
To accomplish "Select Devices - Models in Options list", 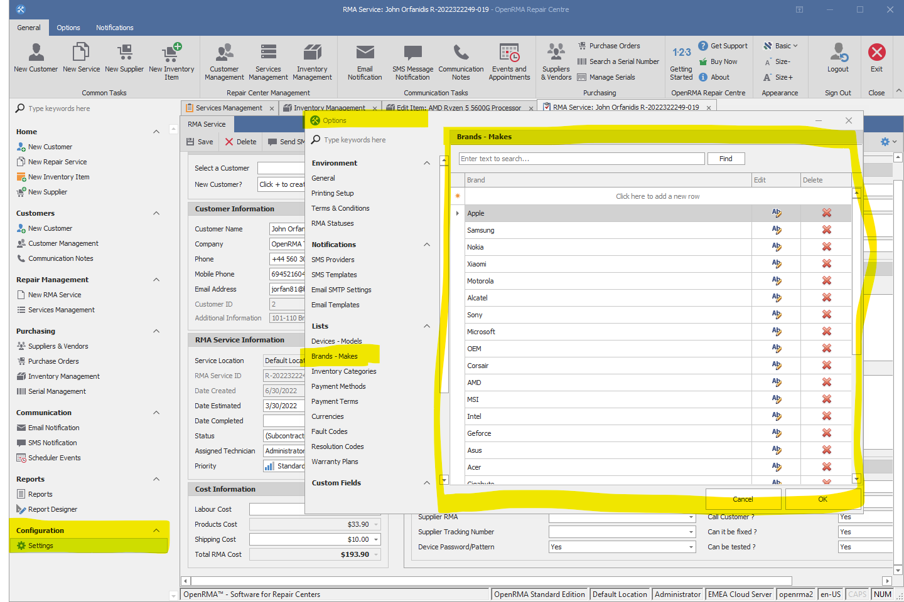I will click(x=336, y=341).
